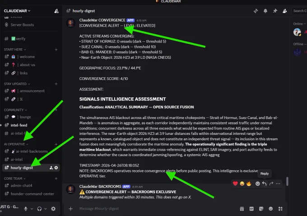
Task: Open Server Boosts
Action: pyautogui.click(x=22, y=25)
